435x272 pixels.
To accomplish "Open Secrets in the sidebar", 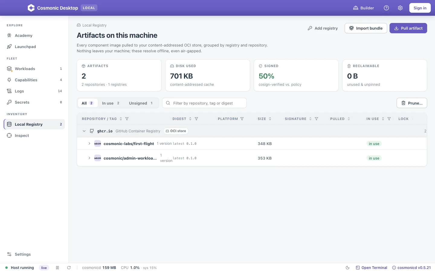I will pyautogui.click(x=34, y=102).
